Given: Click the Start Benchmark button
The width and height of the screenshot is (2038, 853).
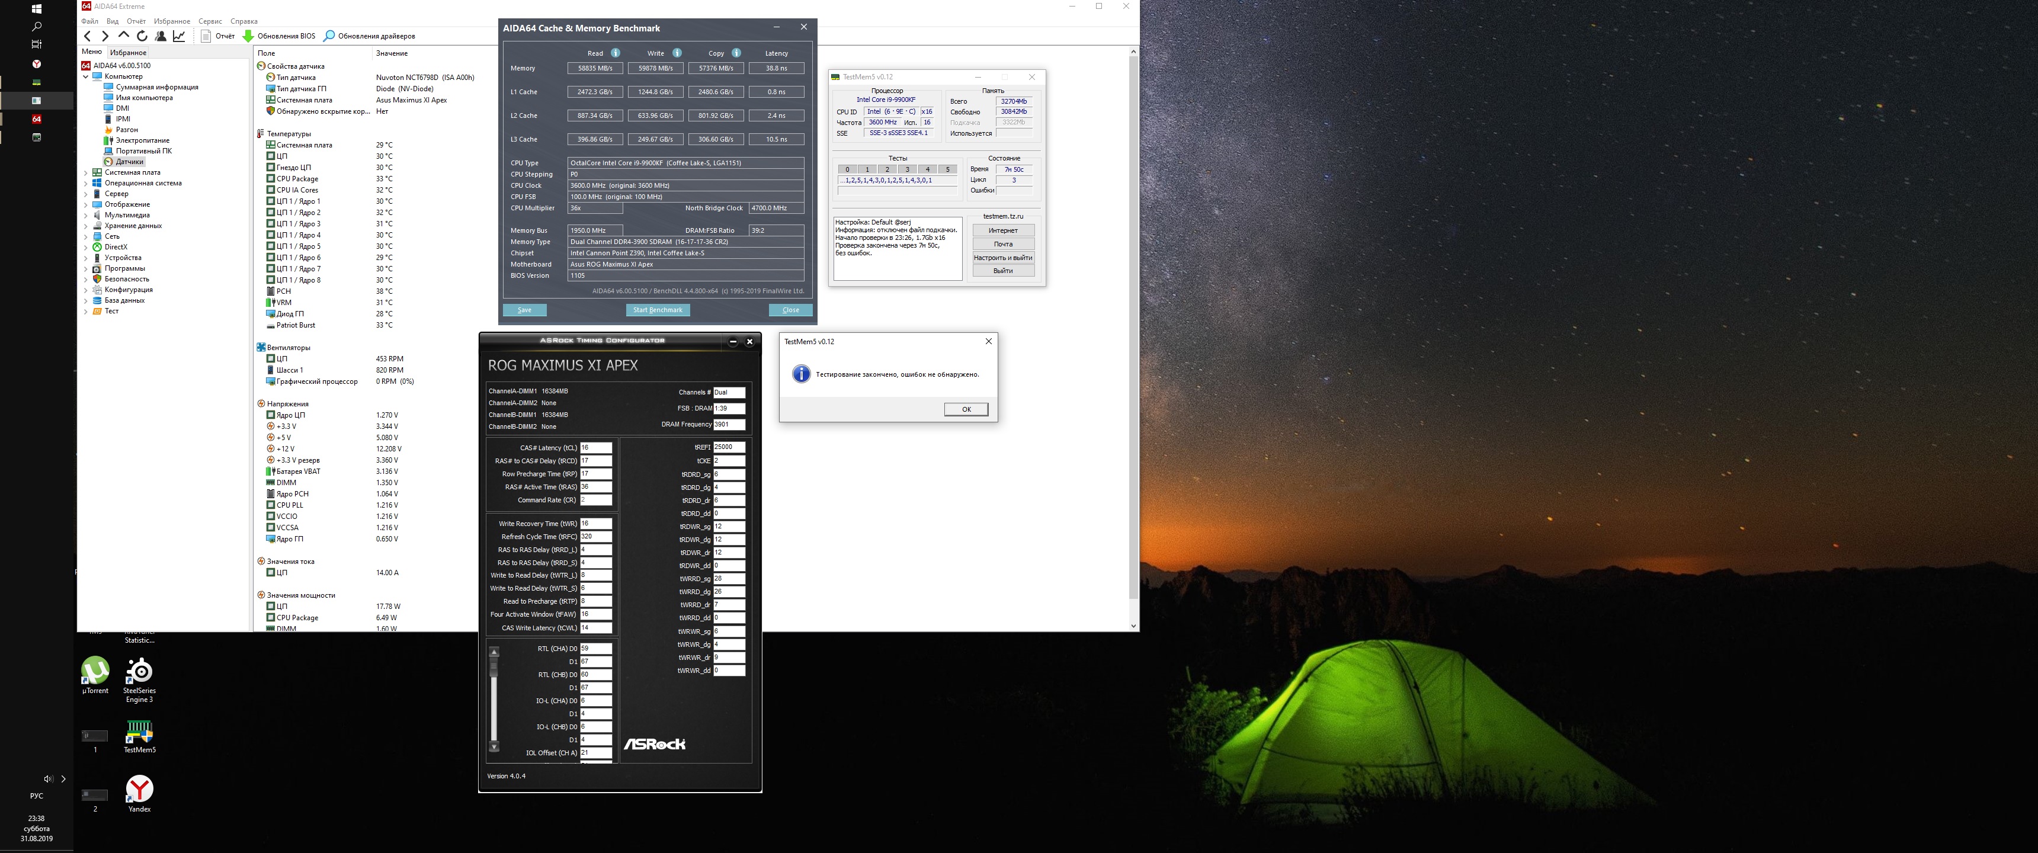Looking at the screenshot, I should point(658,310).
